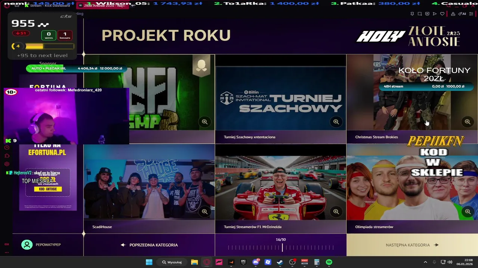Open Discord from the taskbar

tap(256, 262)
